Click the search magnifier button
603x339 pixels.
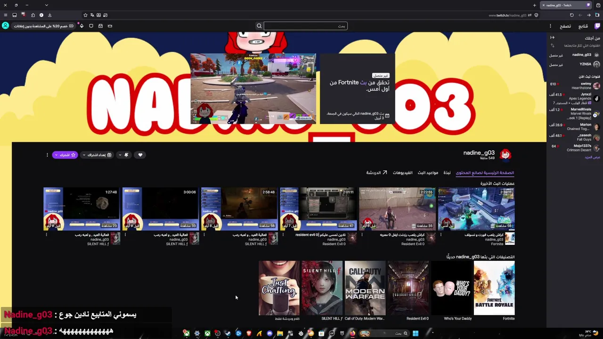(259, 26)
